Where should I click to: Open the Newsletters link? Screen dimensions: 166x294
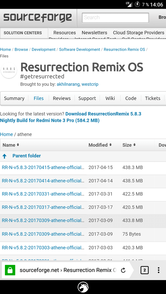click(94, 33)
